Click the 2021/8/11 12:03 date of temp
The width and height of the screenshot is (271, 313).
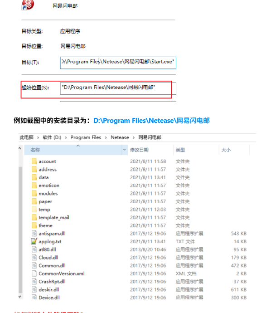coord(148,210)
